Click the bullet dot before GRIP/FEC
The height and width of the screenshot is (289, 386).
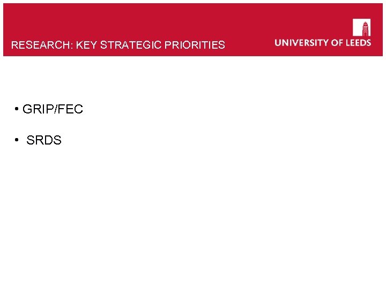click(x=18, y=110)
